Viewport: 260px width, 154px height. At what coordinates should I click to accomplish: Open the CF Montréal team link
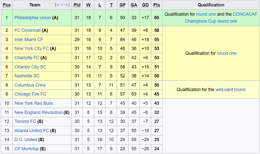click(x=27, y=149)
